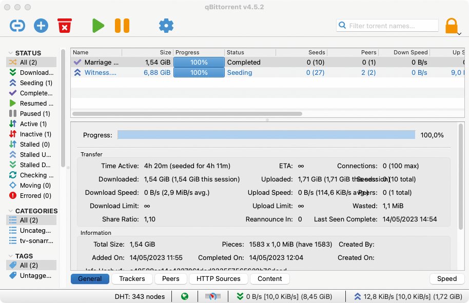This screenshot has height=303, width=469.
Task: Click the green connection status globe icon
Action: [185, 296]
